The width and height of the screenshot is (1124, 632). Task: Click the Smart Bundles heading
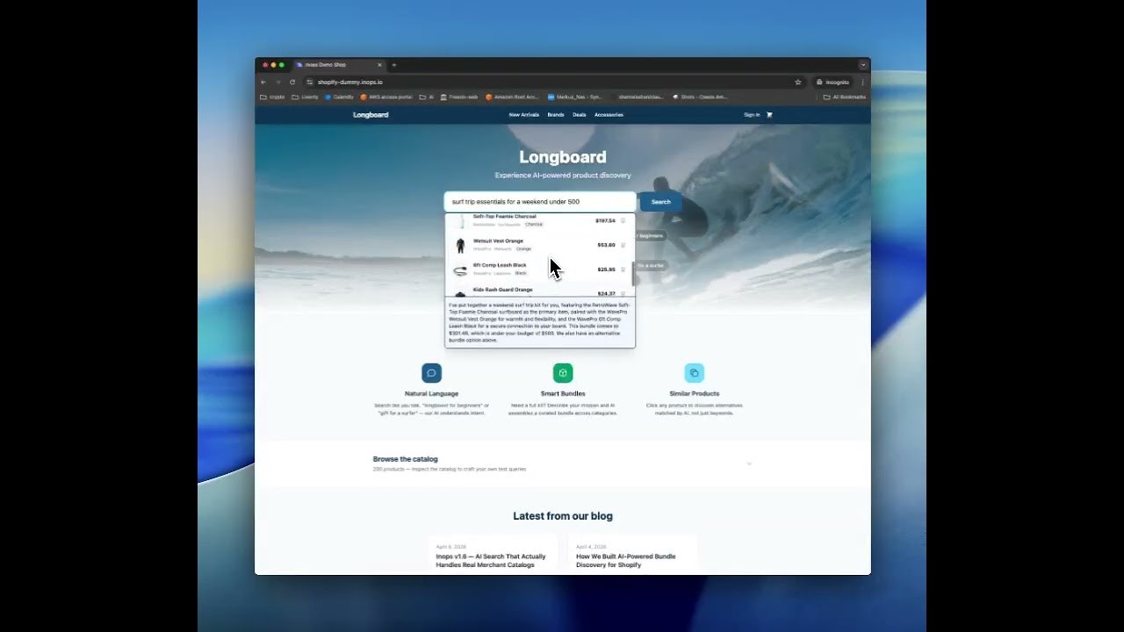[563, 393]
